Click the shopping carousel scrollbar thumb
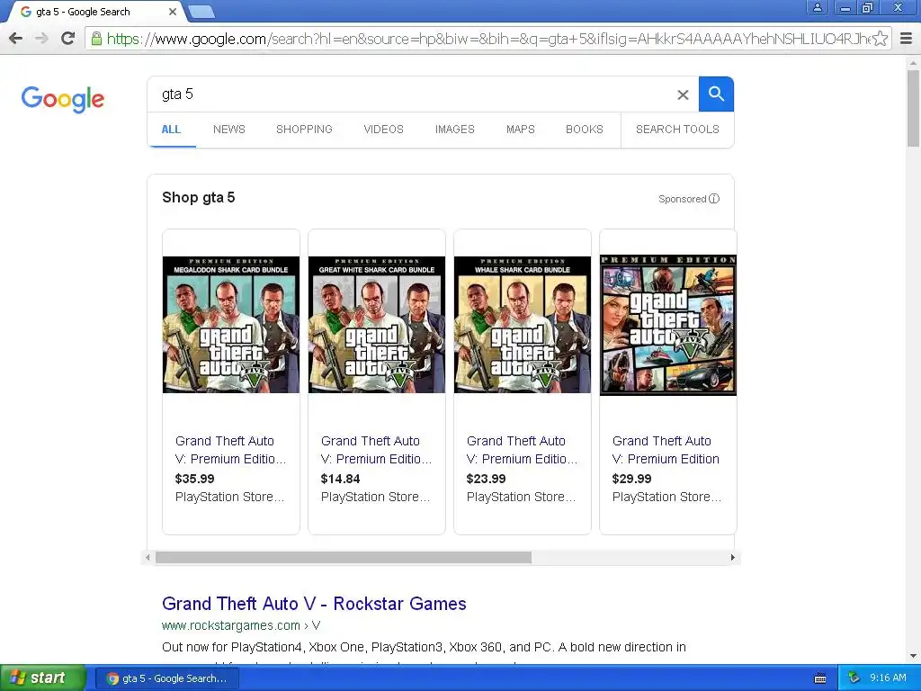Image resolution: width=921 pixels, height=691 pixels. coord(344,557)
